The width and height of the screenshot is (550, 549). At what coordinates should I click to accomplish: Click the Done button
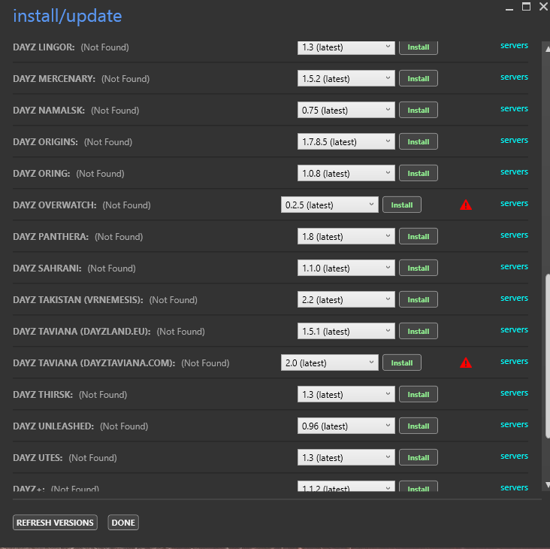tap(123, 523)
